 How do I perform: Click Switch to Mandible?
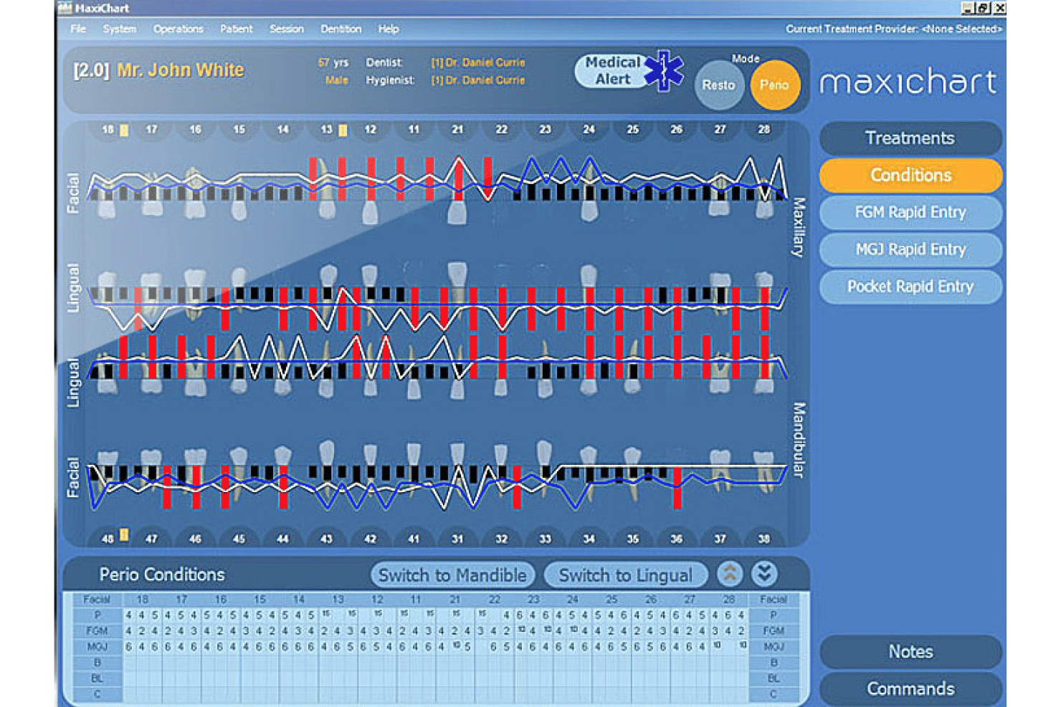[x=452, y=575]
